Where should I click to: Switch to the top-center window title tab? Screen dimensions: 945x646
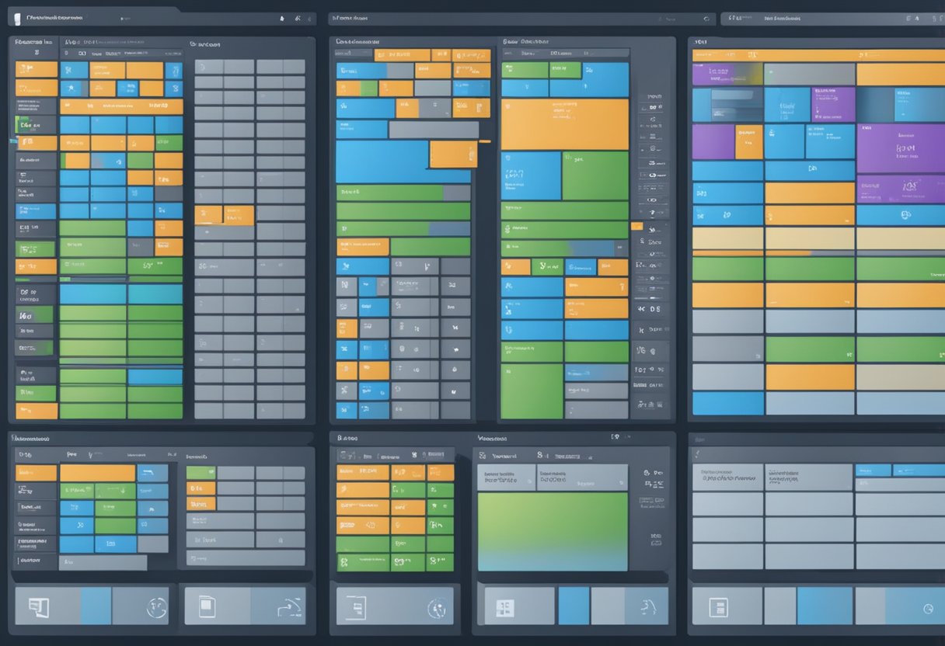[x=350, y=16]
